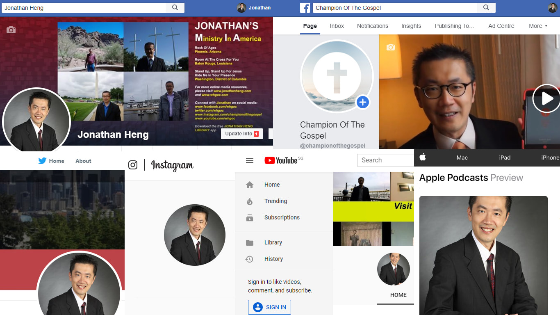Click the SIGN IN button on YouTube

tap(269, 307)
